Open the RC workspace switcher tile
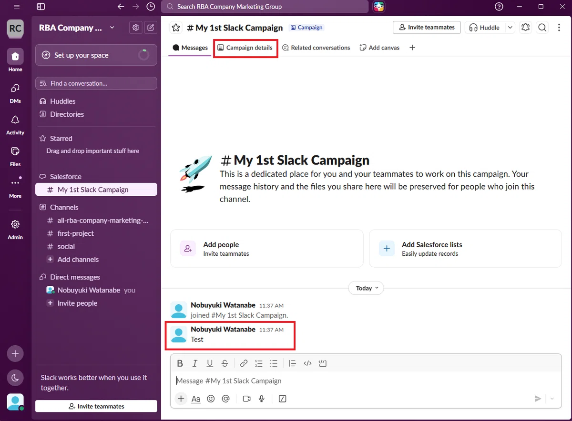Viewport: 572px width, 421px height. [x=15, y=28]
